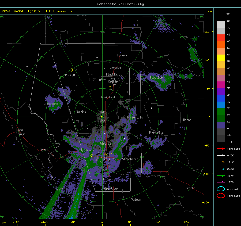Click the Brooks city label

click(x=190, y=188)
